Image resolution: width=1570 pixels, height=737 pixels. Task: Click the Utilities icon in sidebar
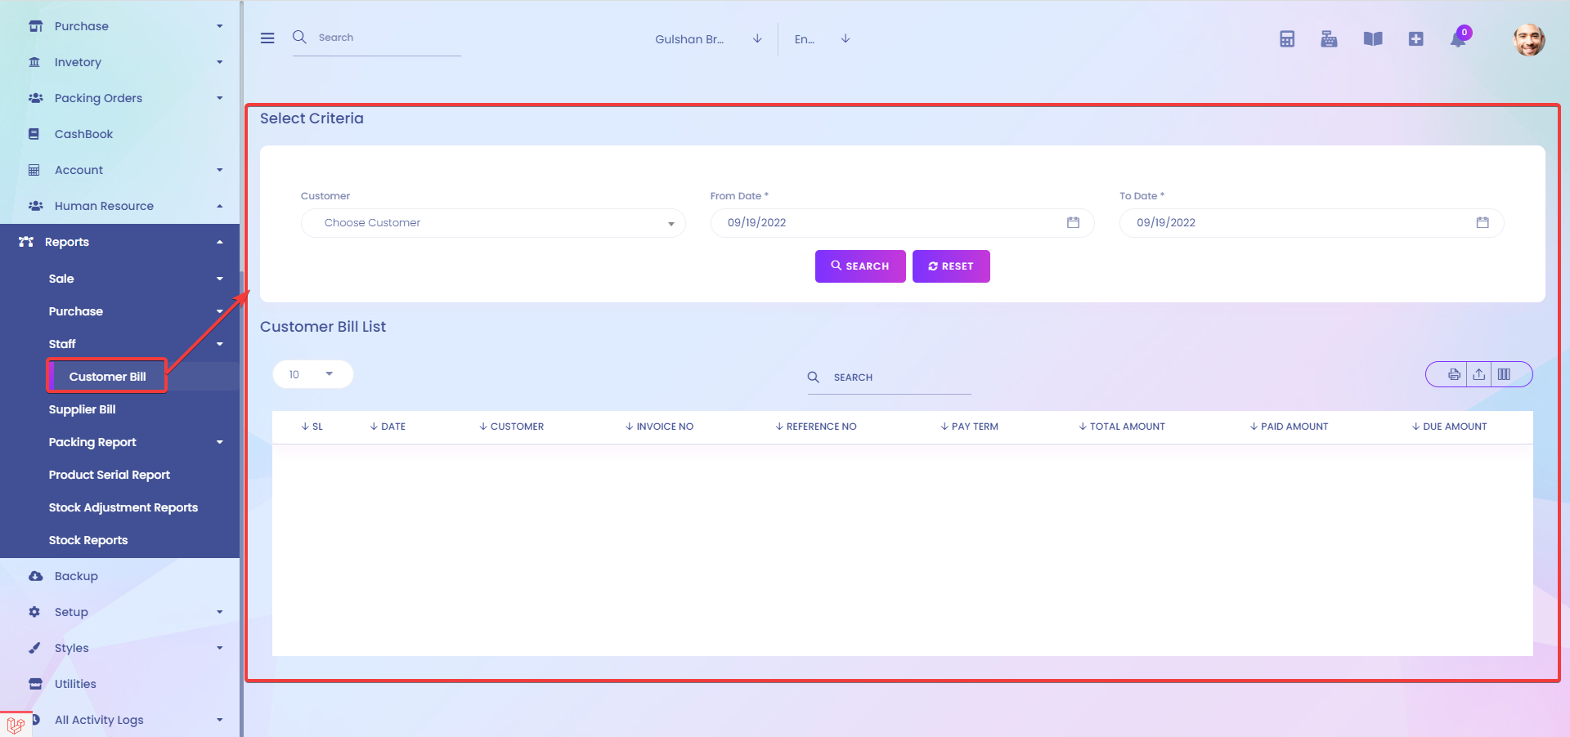[35, 684]
